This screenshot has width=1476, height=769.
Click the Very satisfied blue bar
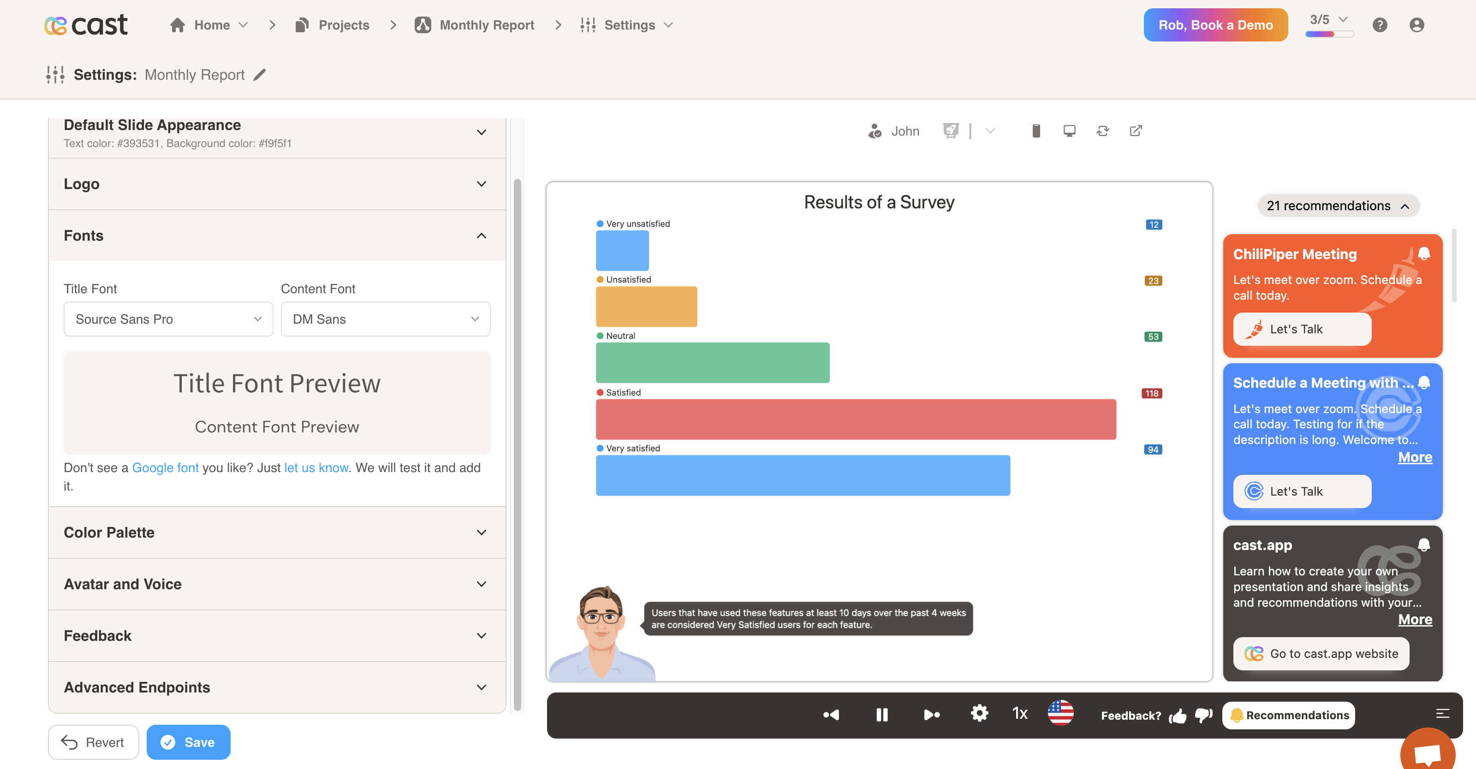point(803,475)
